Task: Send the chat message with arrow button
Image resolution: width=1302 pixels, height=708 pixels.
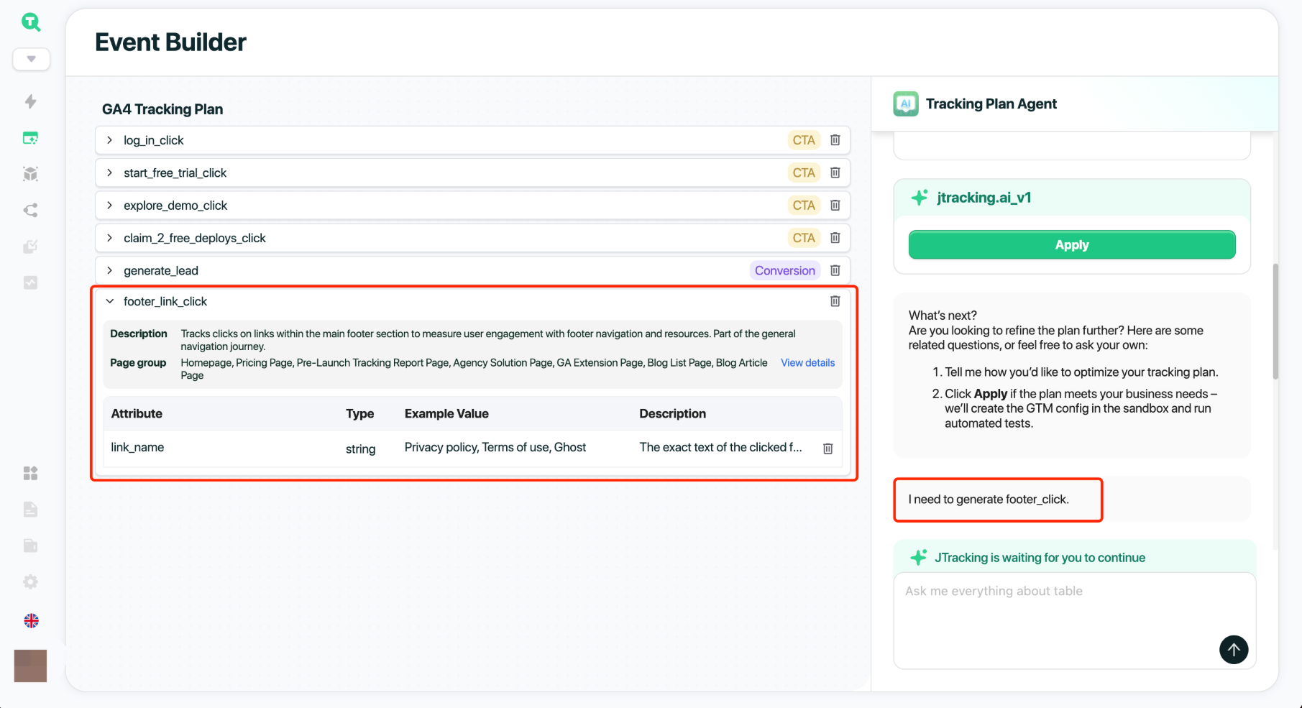Action: (1233, 650)
